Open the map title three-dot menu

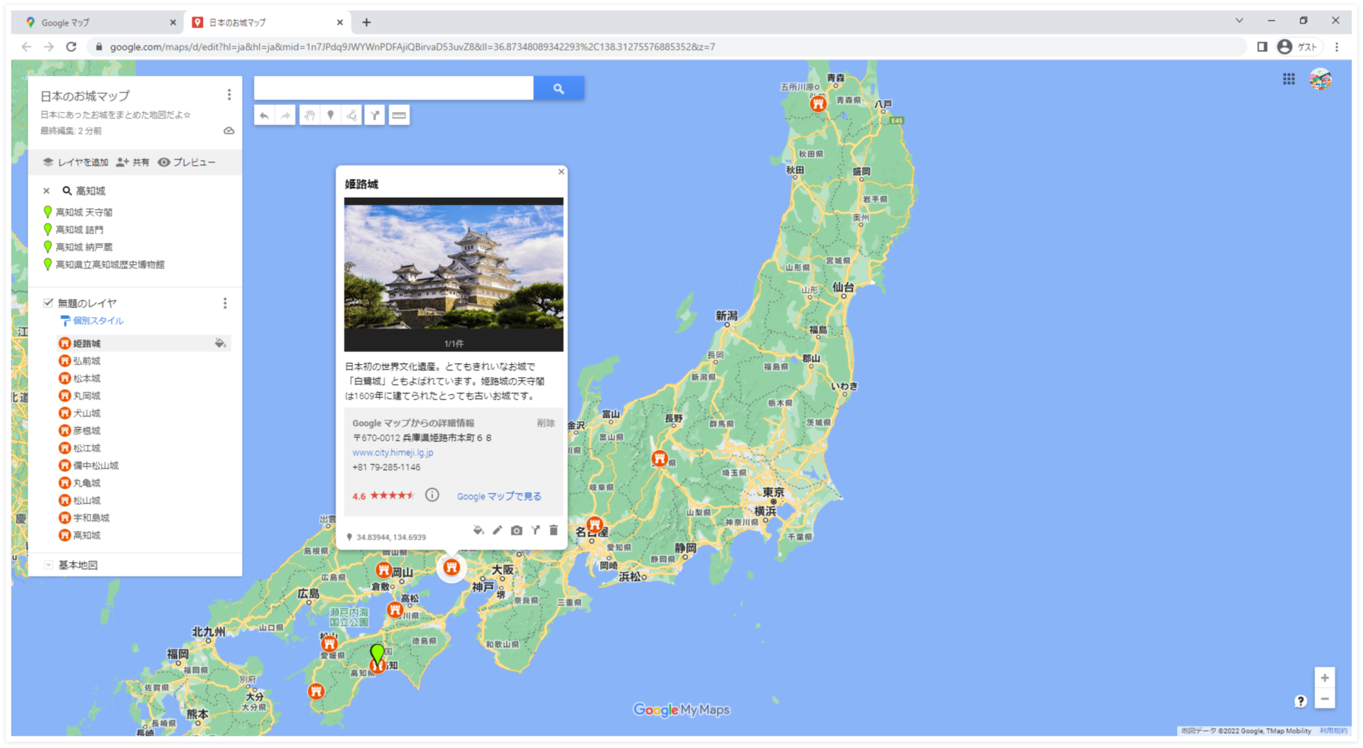pos(229,95)
